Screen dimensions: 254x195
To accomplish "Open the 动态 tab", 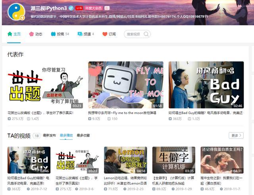I will click(x=36, y=34).
